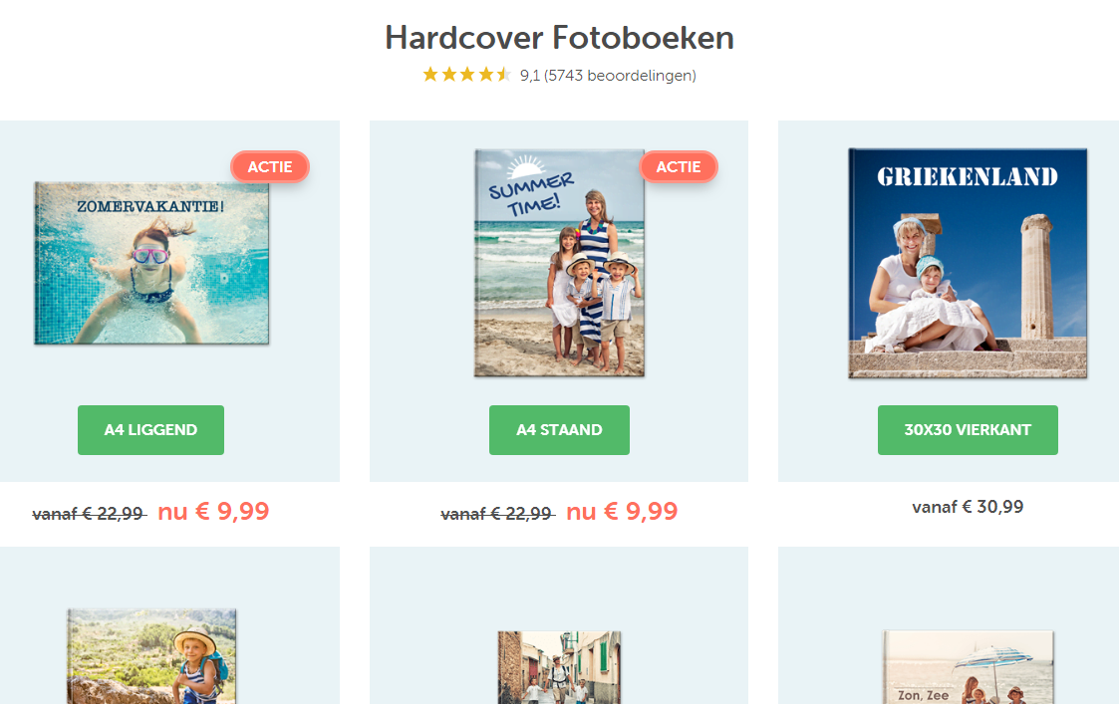Viewport: 1119px width, 704px height.
Task: Click the crossed-out vanaf € 22,99 under A4 Staand
Action: pos(497,514)
